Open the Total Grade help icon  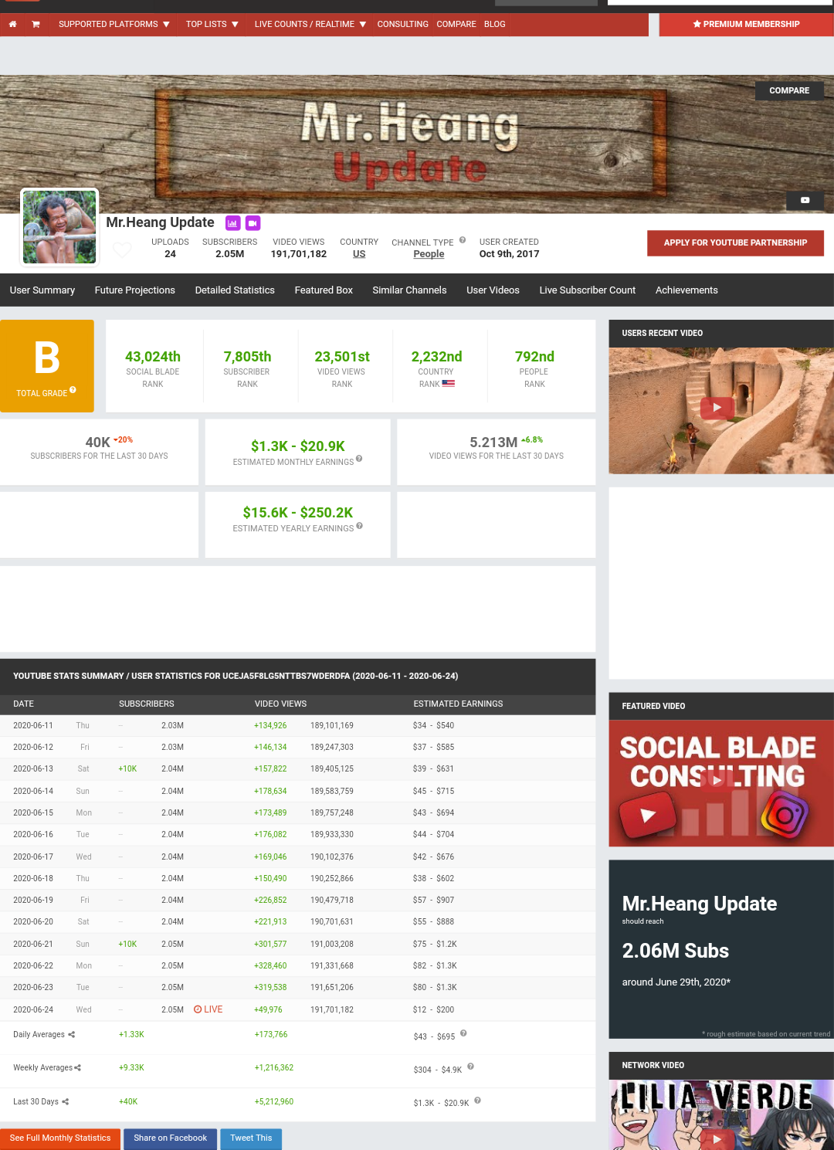73,390
